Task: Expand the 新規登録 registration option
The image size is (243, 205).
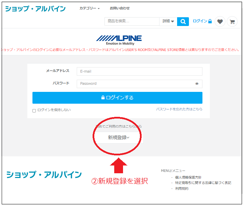Action: pyautogui.click(x=118, y=137)
